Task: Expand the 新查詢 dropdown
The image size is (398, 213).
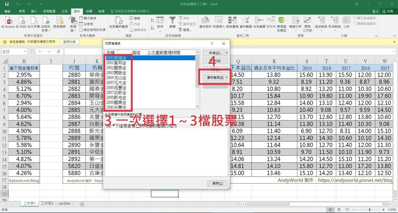Action: tap(76, 30)
